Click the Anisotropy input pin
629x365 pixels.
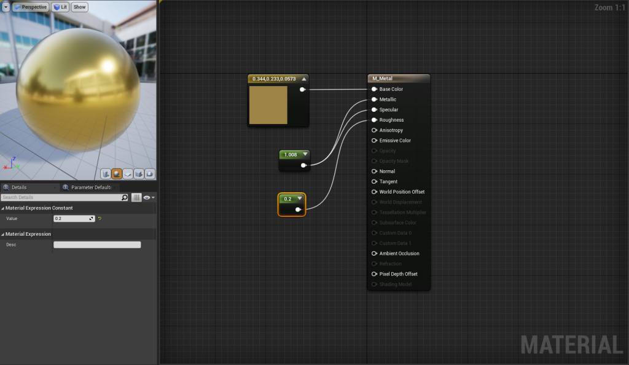click(374, 130)
